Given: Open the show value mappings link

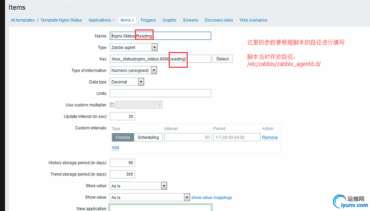Looking at the screenshot, I should click(212, 198).
